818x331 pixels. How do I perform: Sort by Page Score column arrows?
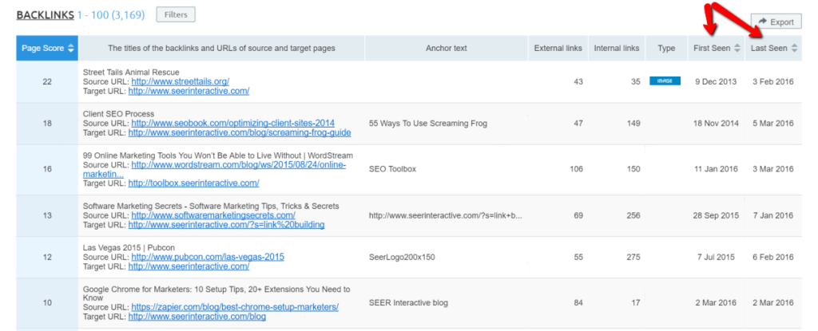coord(71,49)
